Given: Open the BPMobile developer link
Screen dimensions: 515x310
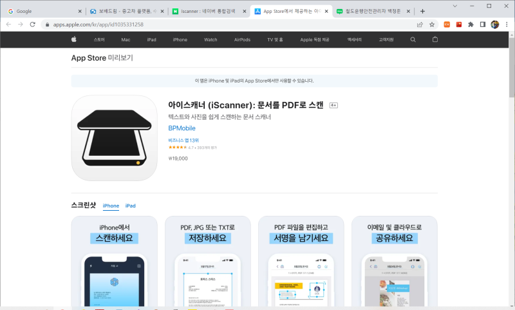Looking at the screenshot, I should pos(182,128).
